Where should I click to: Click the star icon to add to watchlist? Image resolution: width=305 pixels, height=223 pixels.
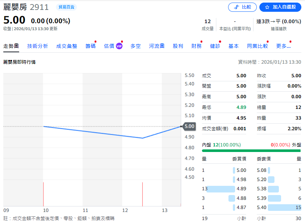267,7
